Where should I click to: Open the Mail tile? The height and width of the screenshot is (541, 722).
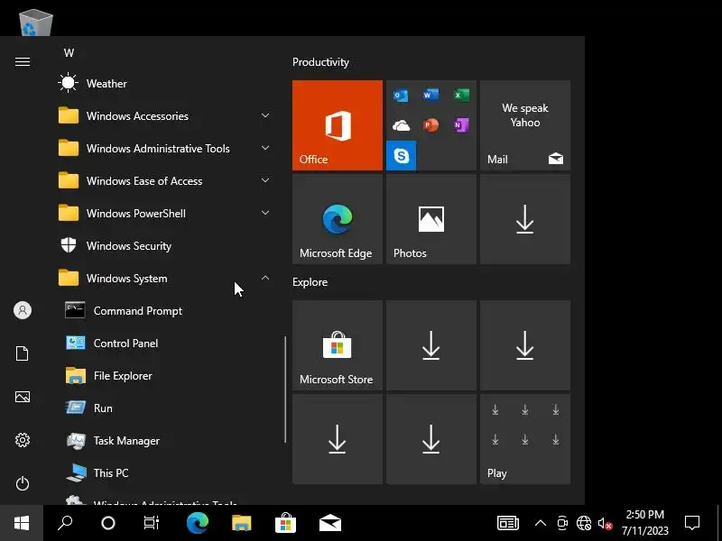[x=525, y=125]
